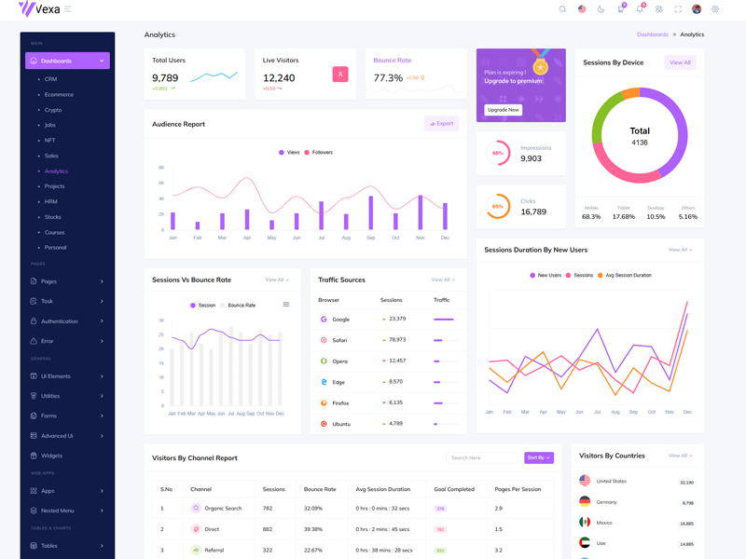
Task: Select Projects in the Dashboards submenu
Action: (55, 186)
